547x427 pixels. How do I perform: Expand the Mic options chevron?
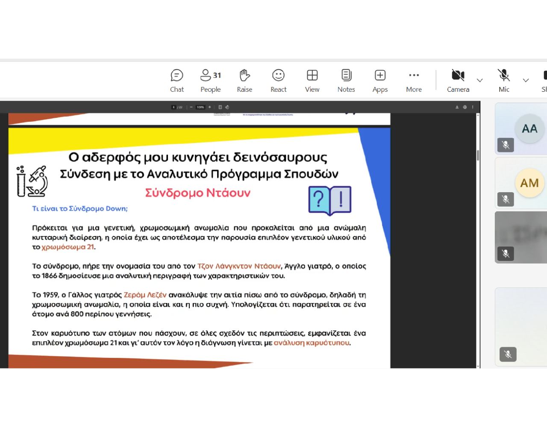[526, 80]
